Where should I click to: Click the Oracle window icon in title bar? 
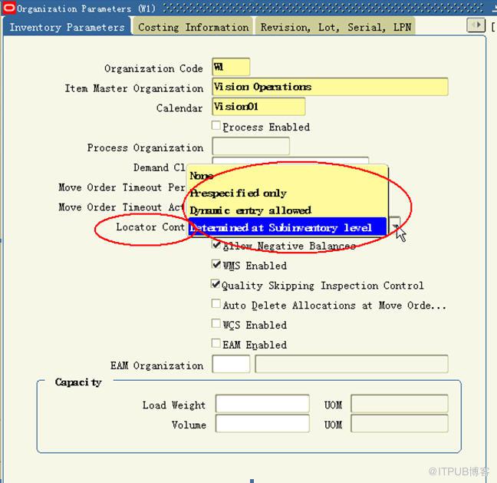pyautogui.click(x=9, y=8)
